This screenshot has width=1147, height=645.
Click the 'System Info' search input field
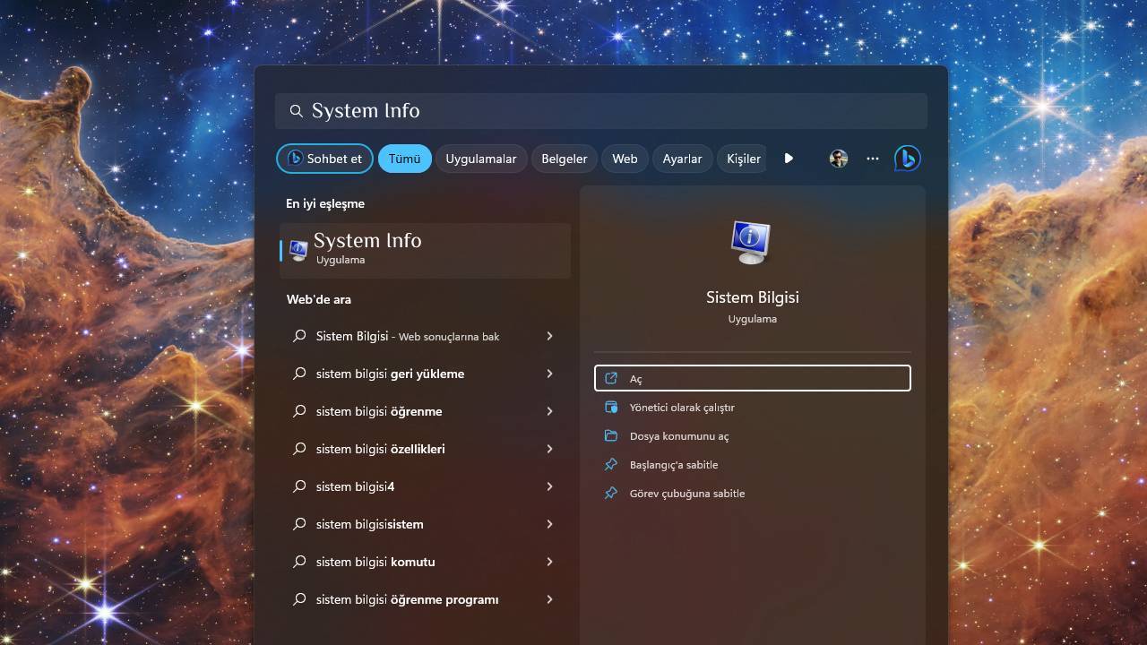click(x=600, y=111)
